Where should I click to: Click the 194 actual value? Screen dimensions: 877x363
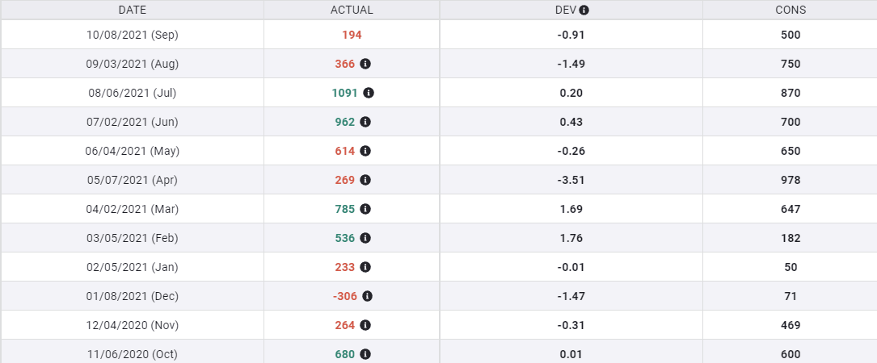coord(352,35)
